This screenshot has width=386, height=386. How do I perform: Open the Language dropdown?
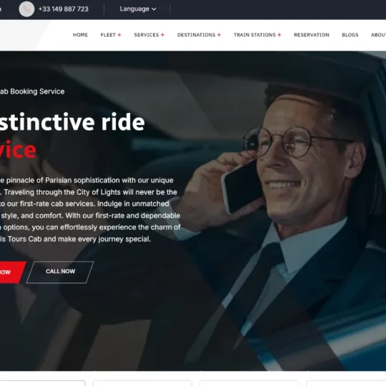coord(138,9)
